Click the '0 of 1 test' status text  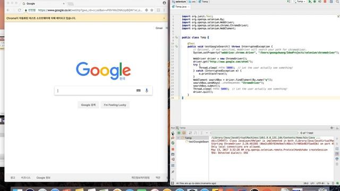[307, 133]
